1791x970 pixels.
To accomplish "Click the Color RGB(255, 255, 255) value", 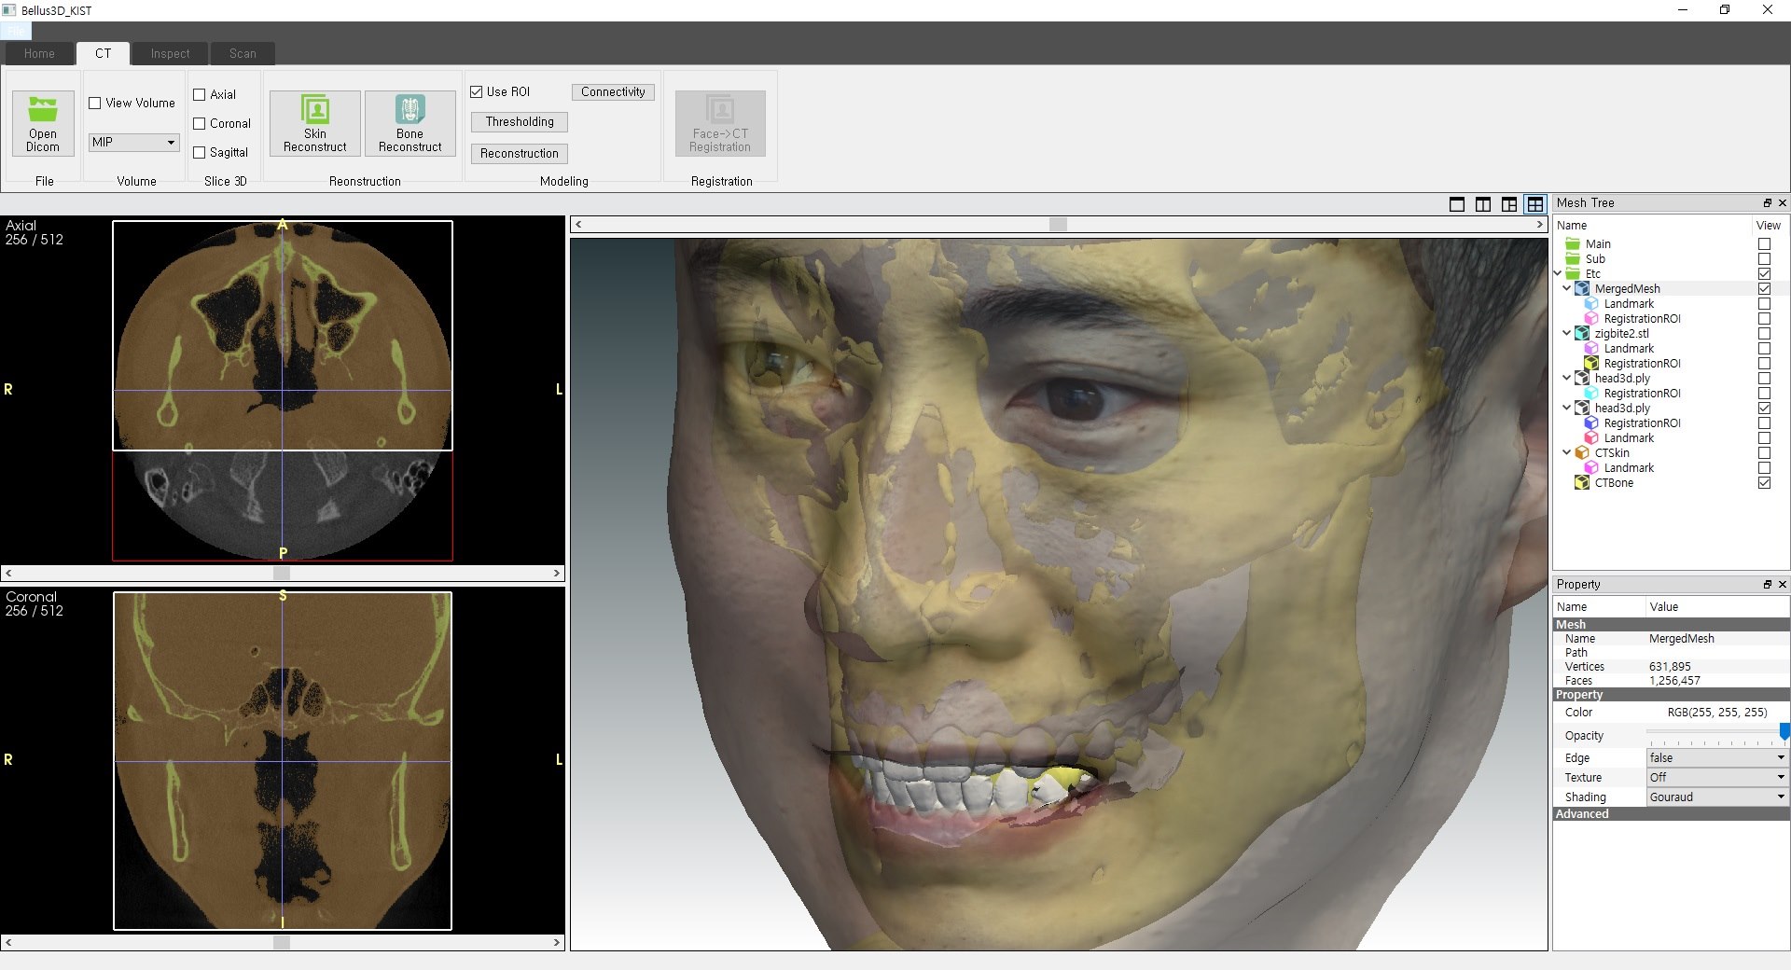I will (x=1717, y=713).
